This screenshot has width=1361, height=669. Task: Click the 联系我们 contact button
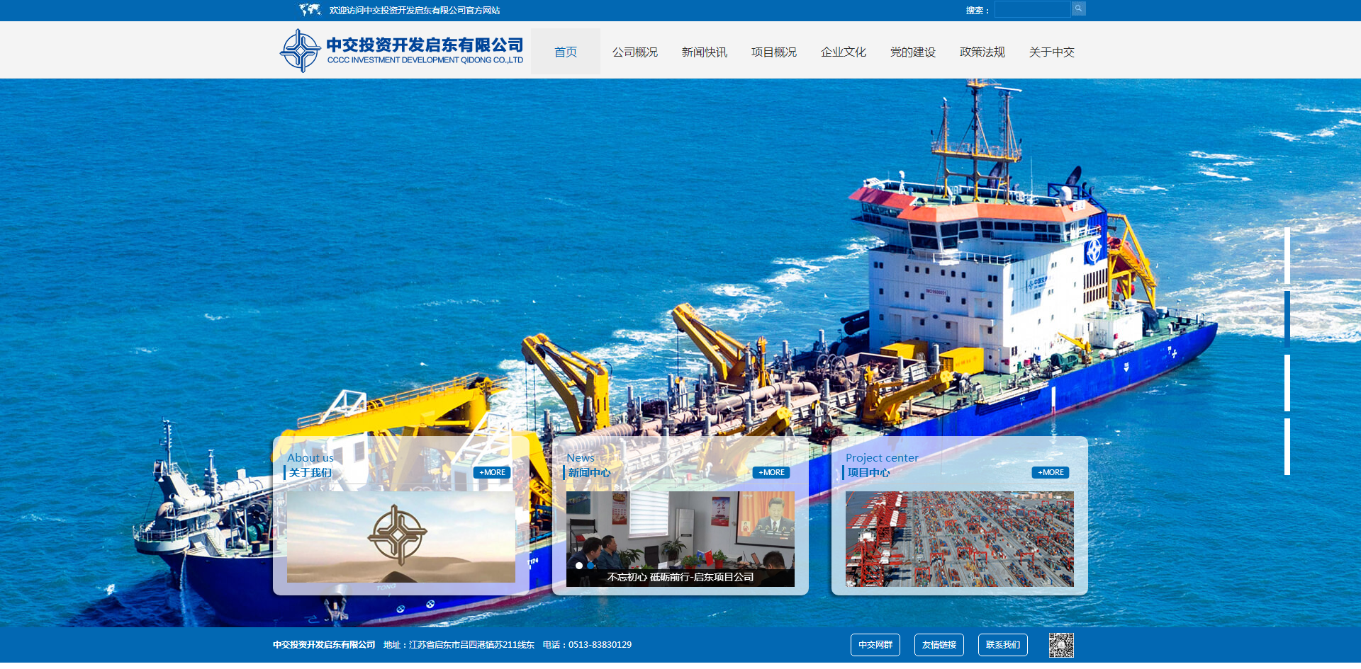coord(1003,645)
